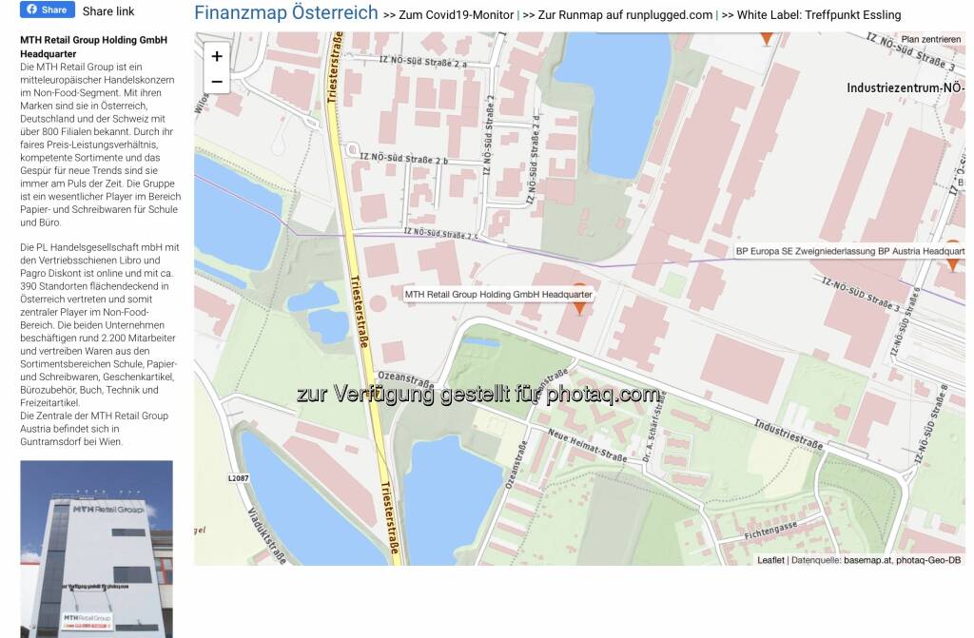Click the BP Europa SE Zweigniederlassung tooltip

(x=848, y=252)
